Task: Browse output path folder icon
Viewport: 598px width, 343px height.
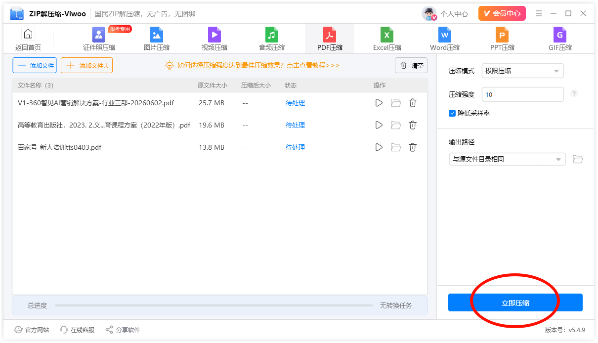Action: point(578,159)
